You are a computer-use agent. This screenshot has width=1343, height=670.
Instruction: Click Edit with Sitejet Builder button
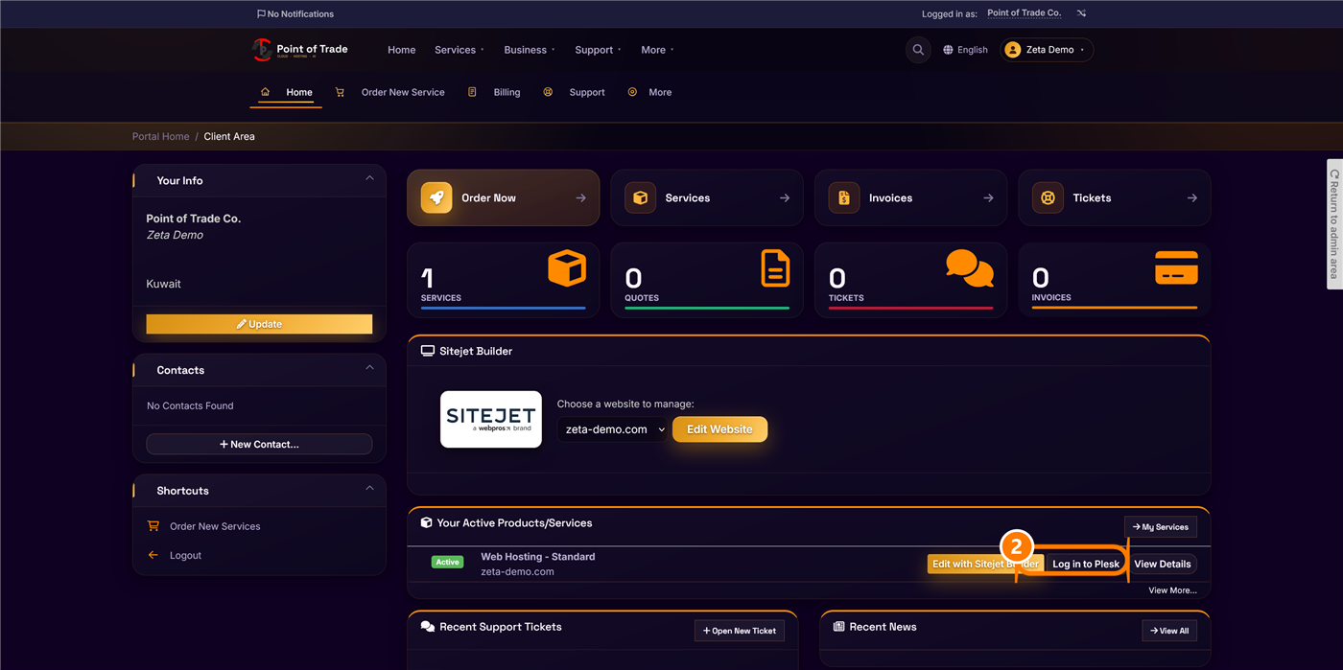tap(985, 564)
